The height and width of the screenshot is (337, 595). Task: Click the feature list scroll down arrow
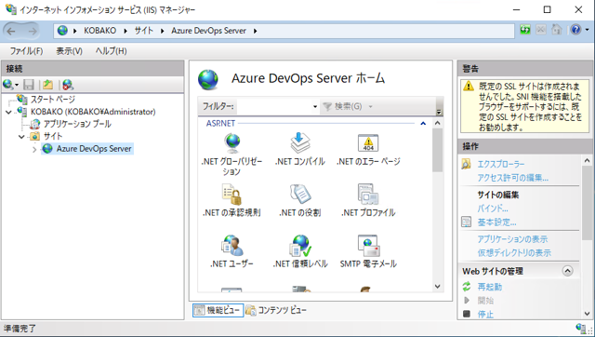[437, 286]
